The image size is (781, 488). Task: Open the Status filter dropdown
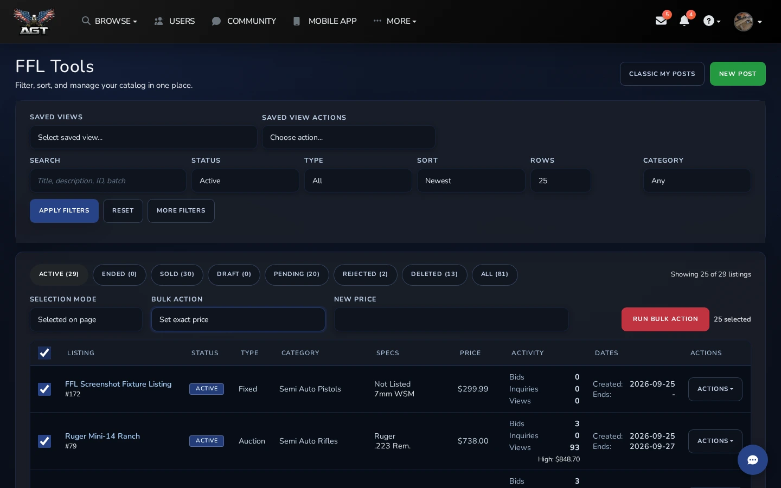(x=245, y=181)
